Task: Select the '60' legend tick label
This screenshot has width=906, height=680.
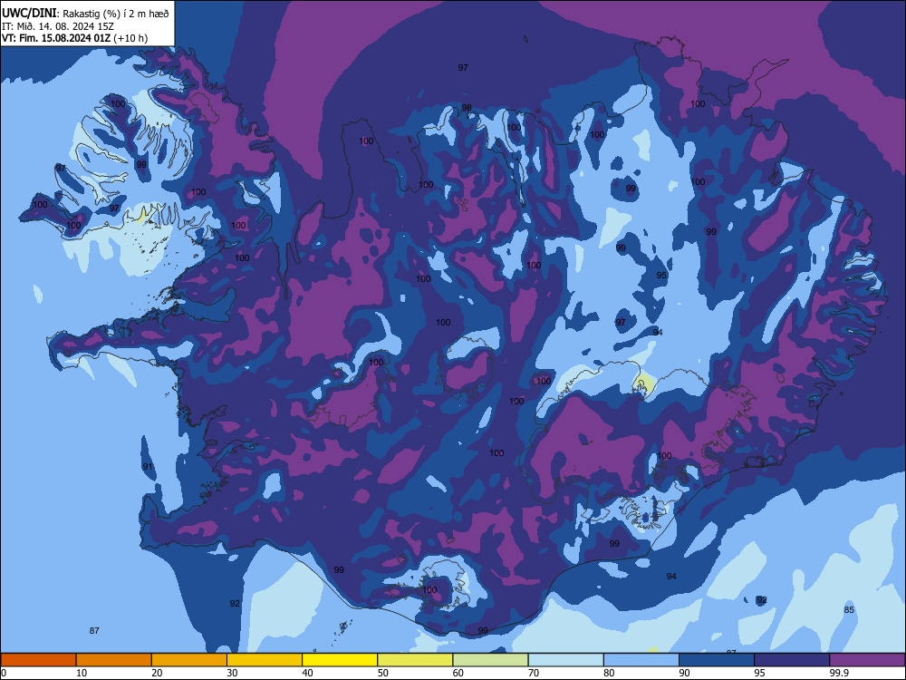Action: [x=458, y=673]
